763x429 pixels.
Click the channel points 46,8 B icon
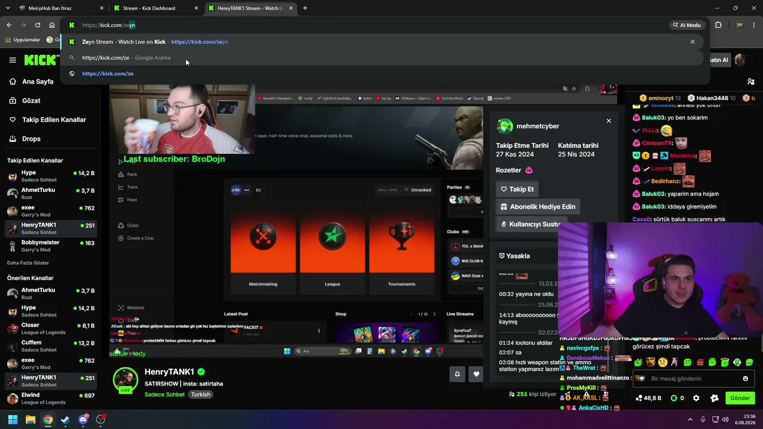649,398
